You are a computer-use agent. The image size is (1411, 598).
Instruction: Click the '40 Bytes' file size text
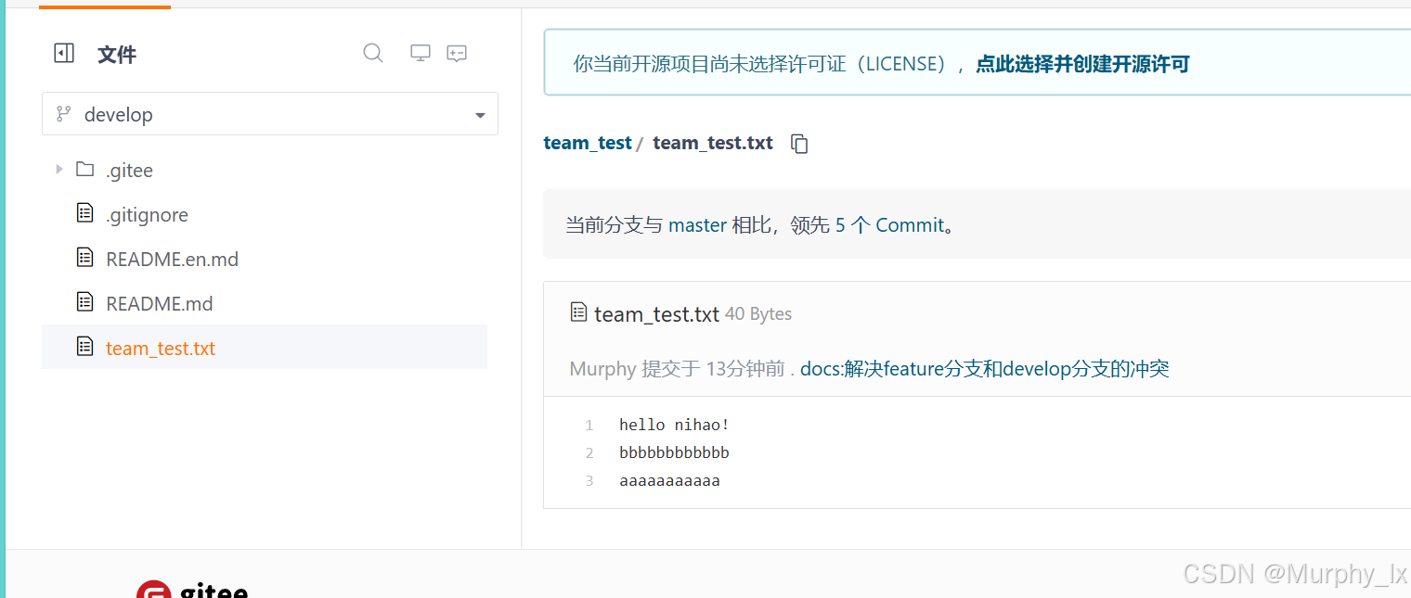[x=758, y=314]
